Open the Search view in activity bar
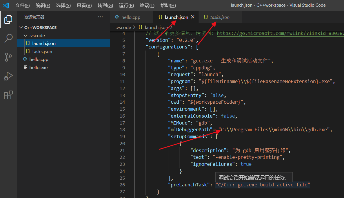This screenshot has width=344, height=198. (8, 38)
